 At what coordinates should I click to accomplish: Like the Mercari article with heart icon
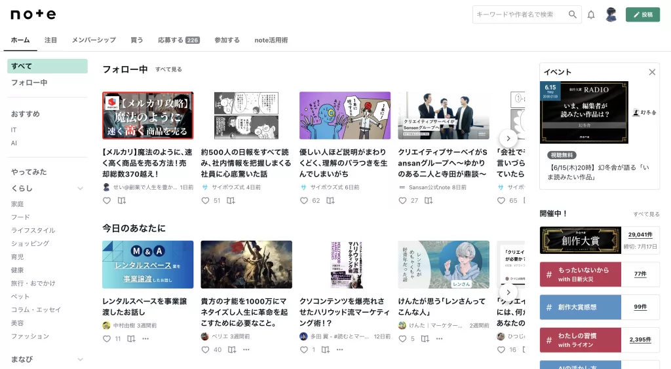[107, 201]
